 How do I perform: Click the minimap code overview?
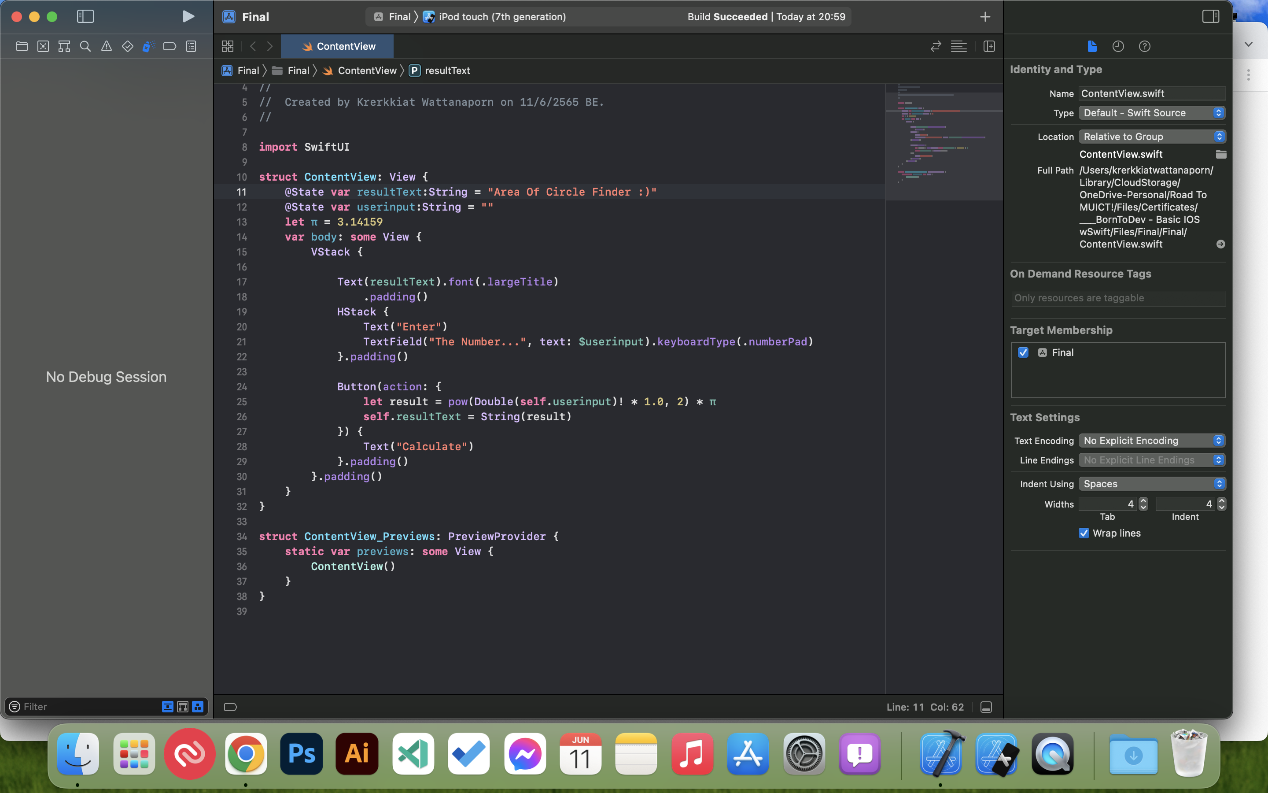[944, 141]
